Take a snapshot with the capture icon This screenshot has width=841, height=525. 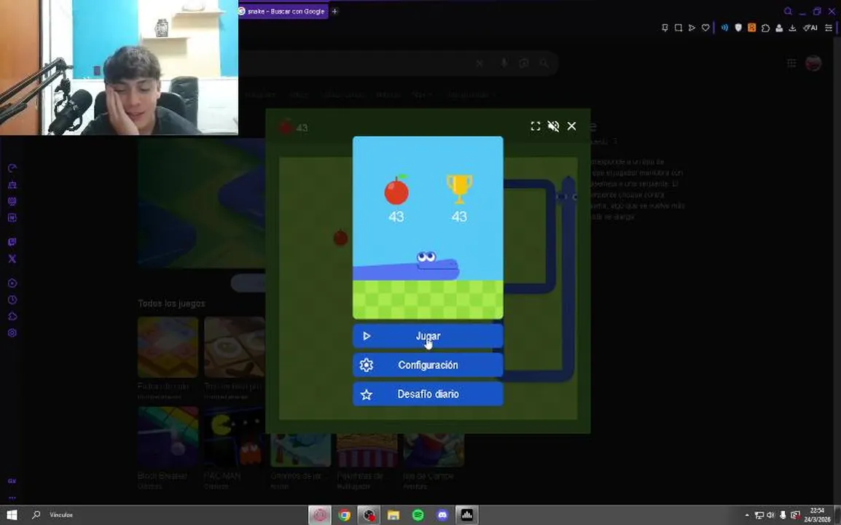678,28
